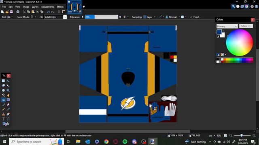
Task: Select the Paintbrush tool
Action: pos(3,105)
